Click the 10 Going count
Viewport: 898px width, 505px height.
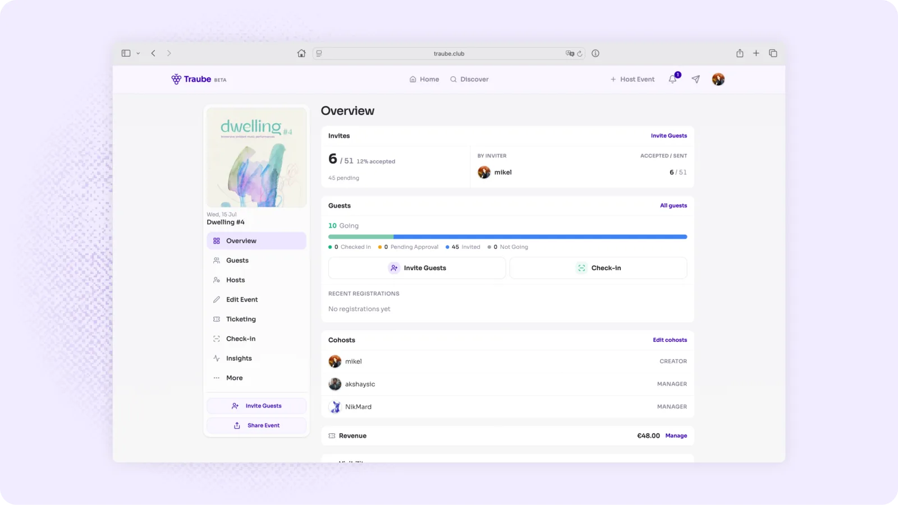(343, 226)
